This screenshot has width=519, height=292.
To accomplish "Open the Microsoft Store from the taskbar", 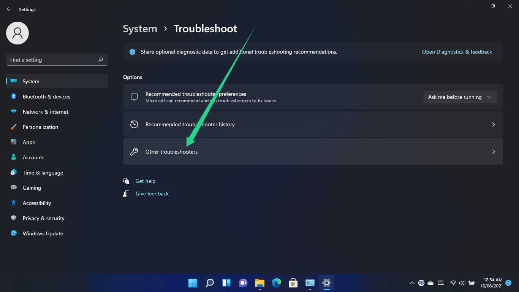I will click(293, 283).
